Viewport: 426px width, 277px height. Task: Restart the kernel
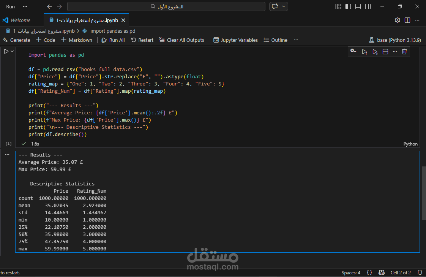142,40
